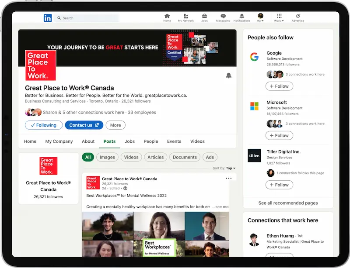
Task: Open the Advertise icon
Action: (x=298, y=18)
